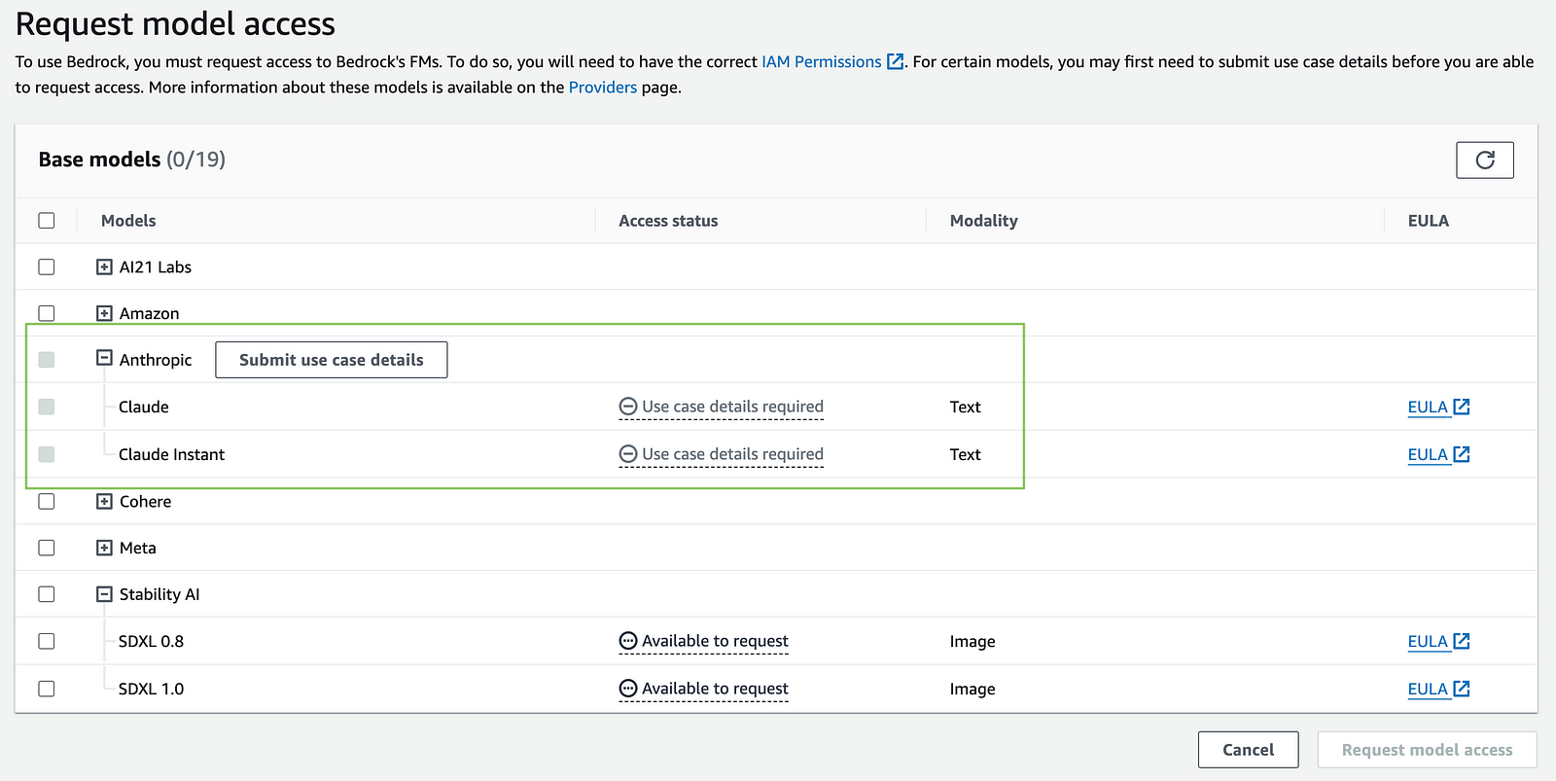Open the EULA link for SDXL 0.8
1556x781 pixels.
pos(1438,641)
